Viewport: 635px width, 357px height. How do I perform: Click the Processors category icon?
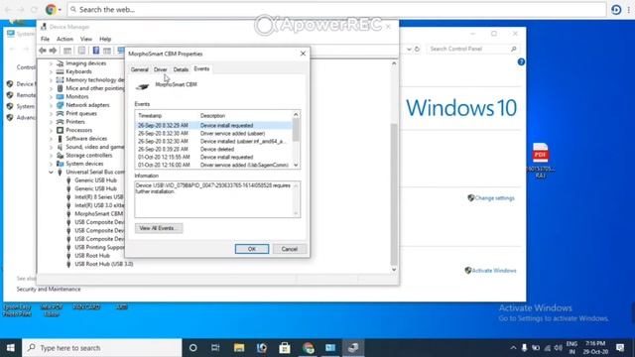[x=60, y=130]
